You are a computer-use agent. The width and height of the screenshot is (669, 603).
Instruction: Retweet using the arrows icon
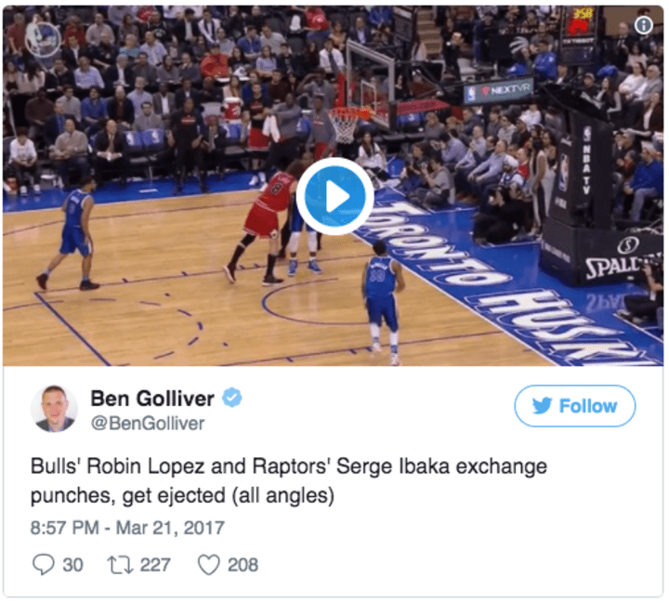120,565
